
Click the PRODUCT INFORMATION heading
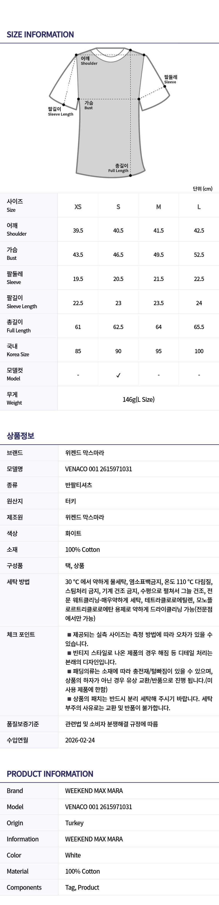click(x=50, y=774)
